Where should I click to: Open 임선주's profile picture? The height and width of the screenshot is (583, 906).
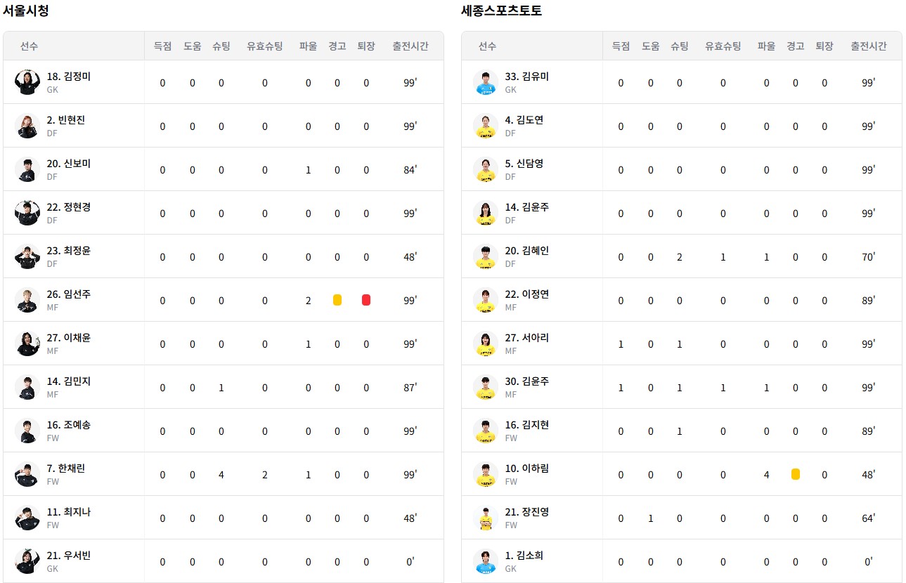(x=27, y=300)
